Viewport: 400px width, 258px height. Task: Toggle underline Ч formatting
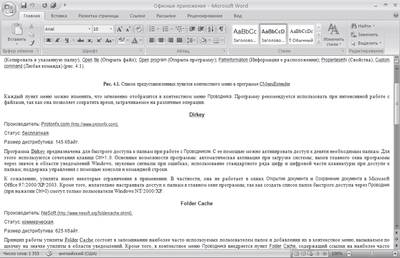point(67,40)
